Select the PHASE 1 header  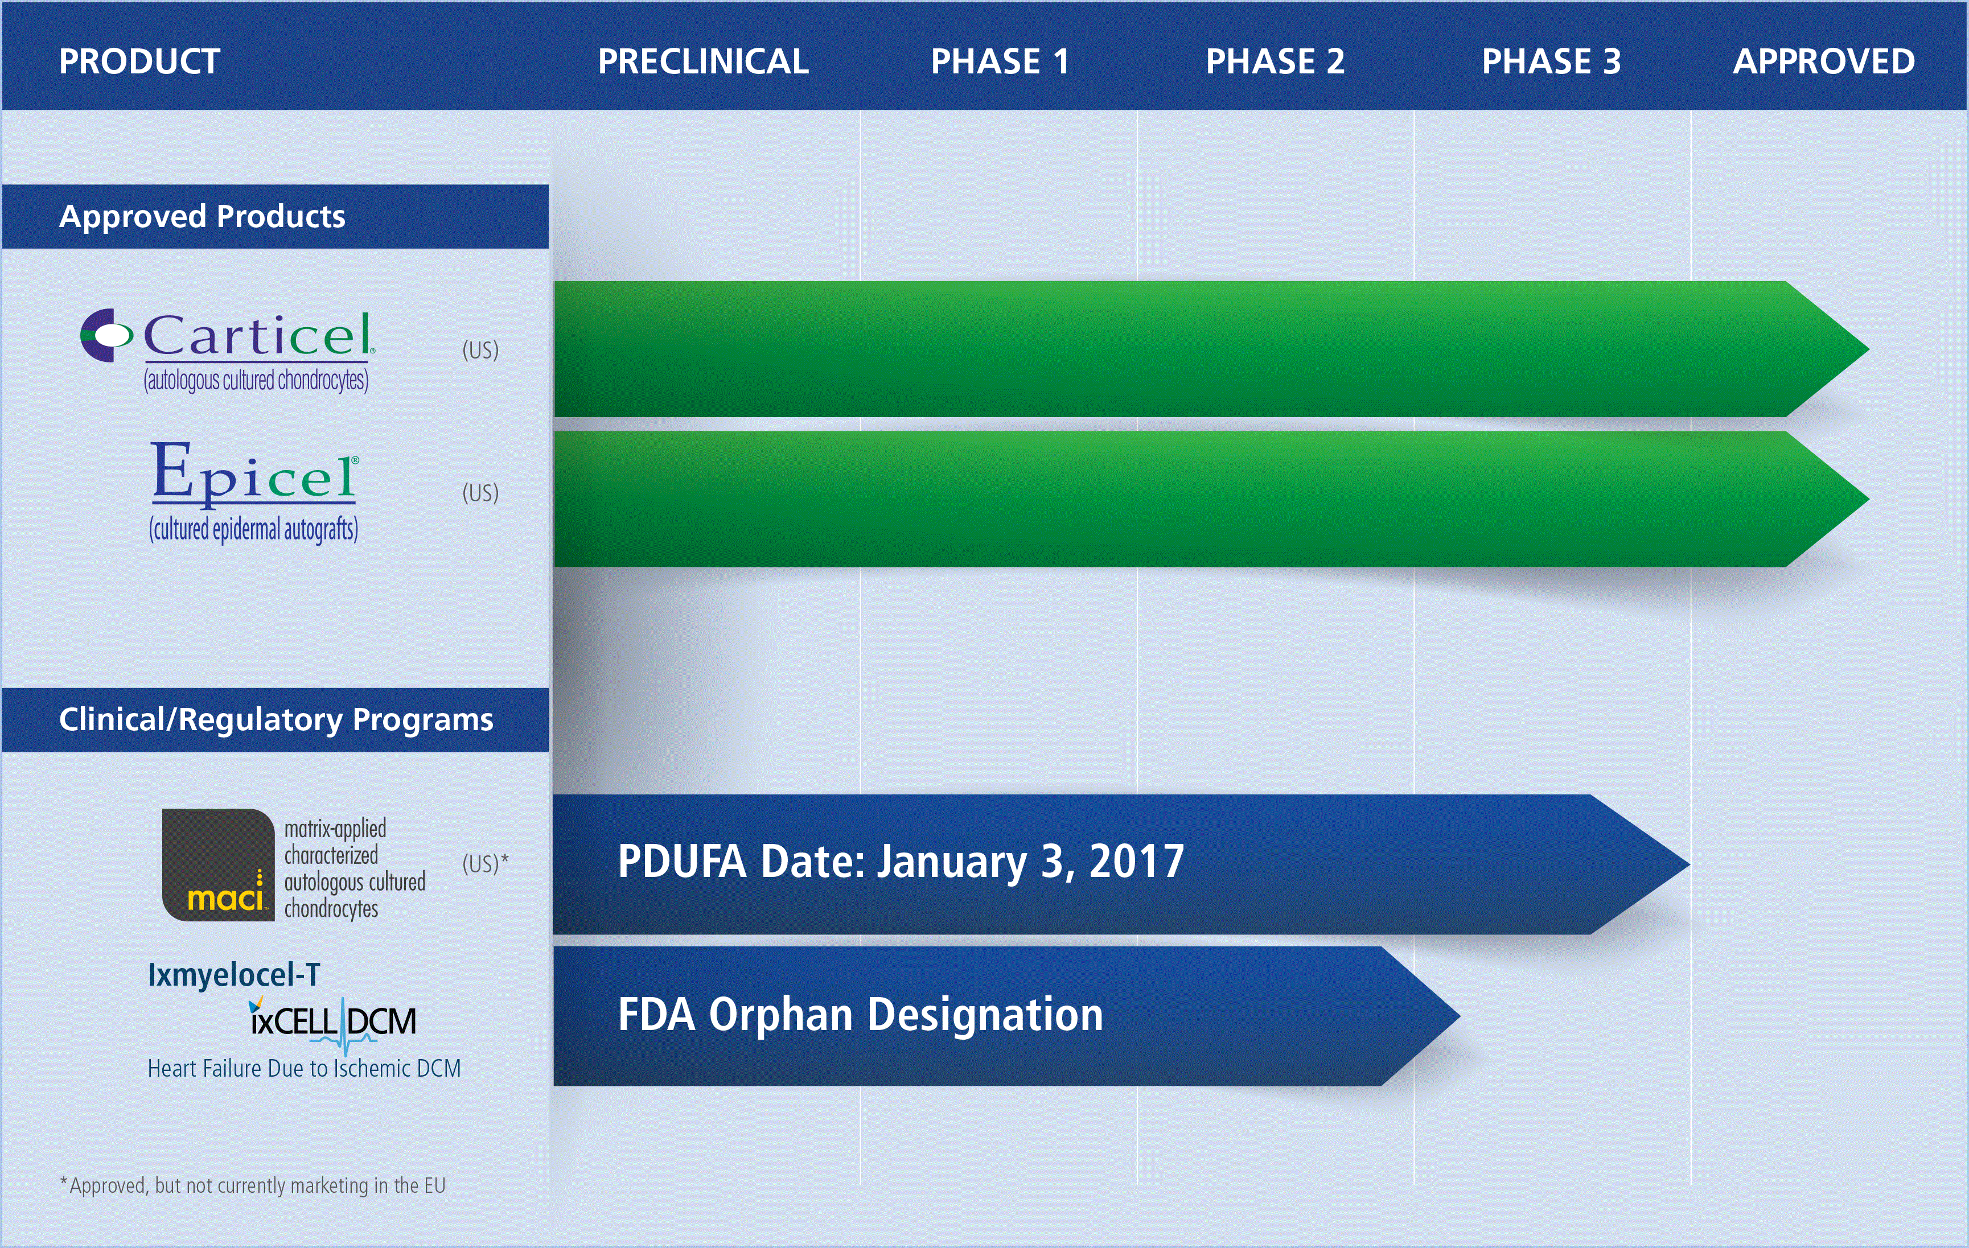1000,61
